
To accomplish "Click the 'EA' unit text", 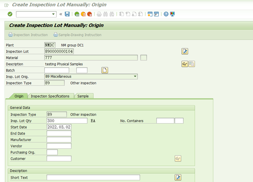I will (93, 121).
